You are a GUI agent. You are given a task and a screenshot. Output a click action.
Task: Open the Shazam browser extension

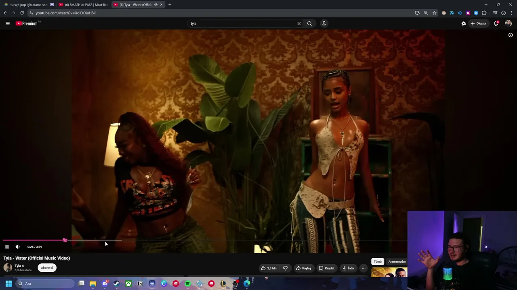[476, 13]
